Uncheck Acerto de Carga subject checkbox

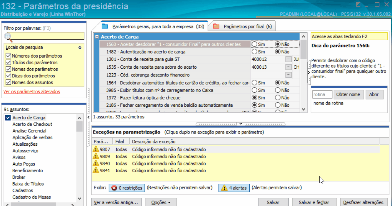click(x=8, y=118)
